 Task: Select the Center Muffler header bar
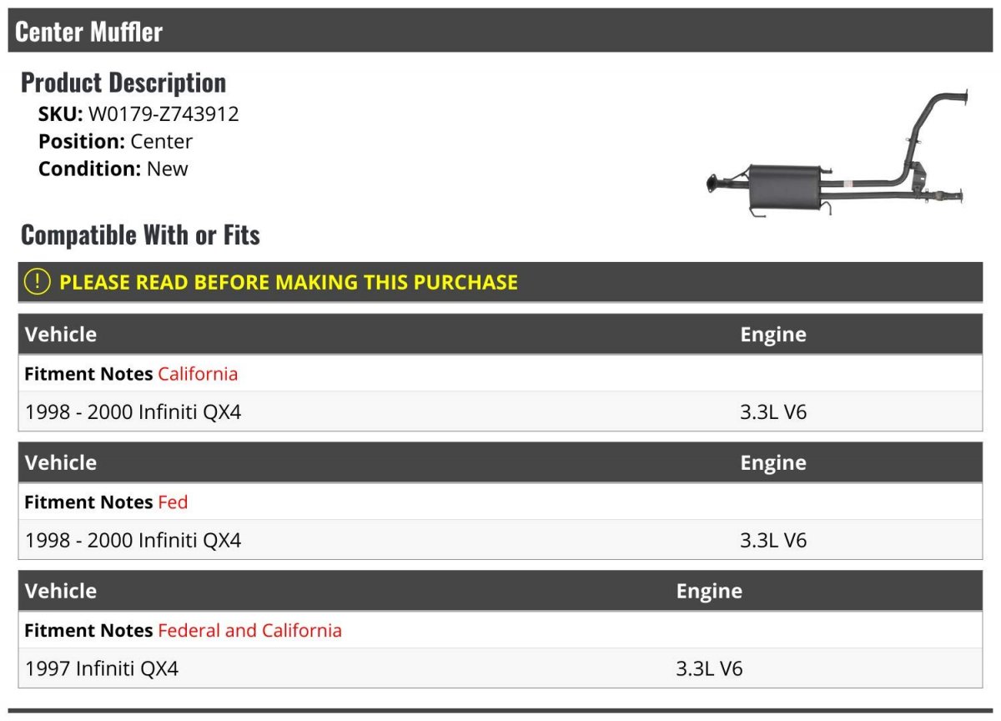(500, 31)
